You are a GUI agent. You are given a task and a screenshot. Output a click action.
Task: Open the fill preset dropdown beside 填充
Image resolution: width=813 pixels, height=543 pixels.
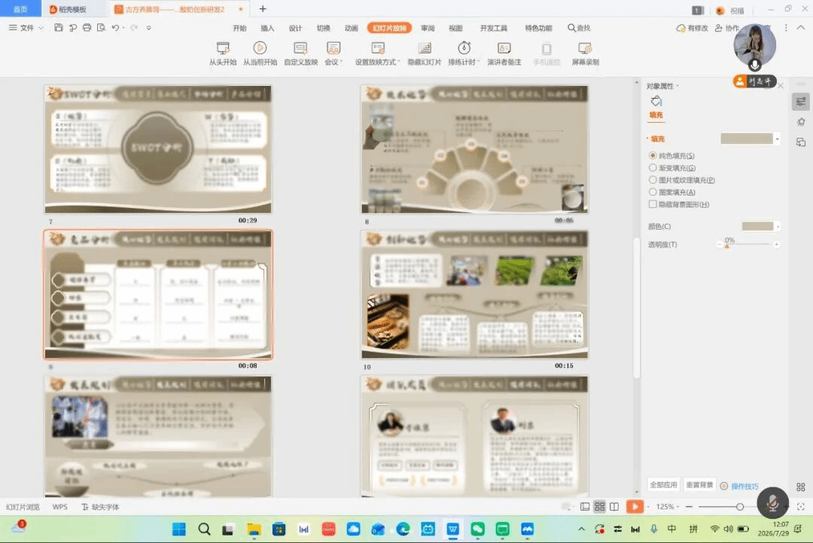click(777, 139)
